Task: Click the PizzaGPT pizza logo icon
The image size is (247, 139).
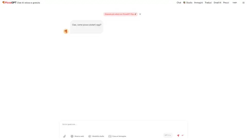Action: [x=3, y=3]
